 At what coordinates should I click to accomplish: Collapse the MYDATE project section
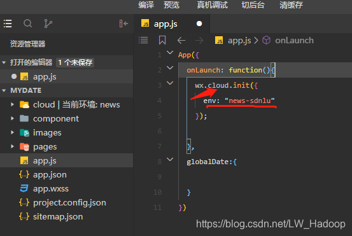(x=4, y=90)
